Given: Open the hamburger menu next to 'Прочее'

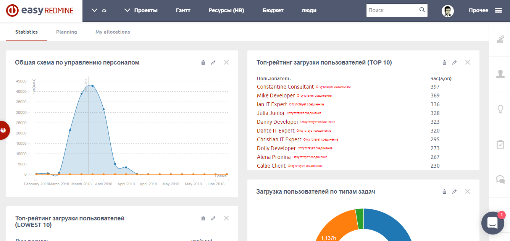Looking at the screenshot, I should click(499, 10).
